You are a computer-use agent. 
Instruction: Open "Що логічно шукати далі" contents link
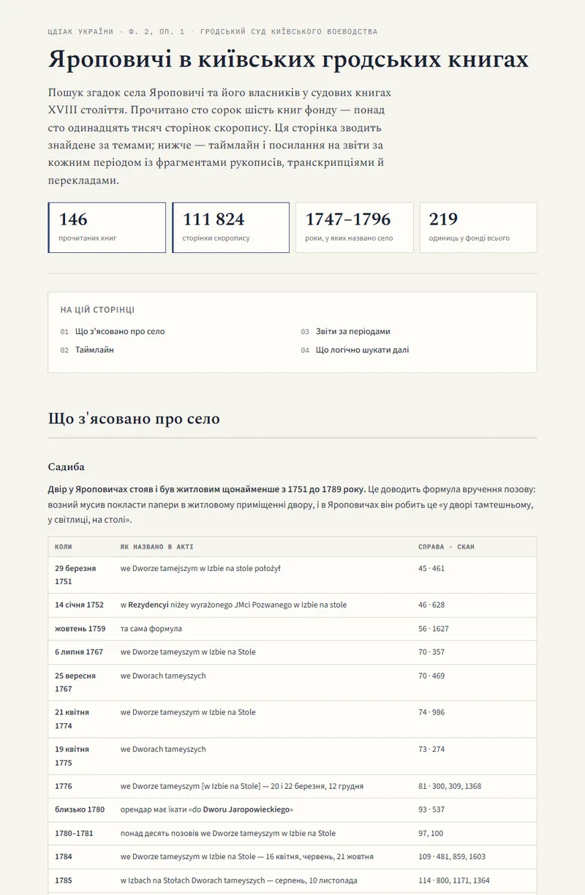(x=363, y=350)
